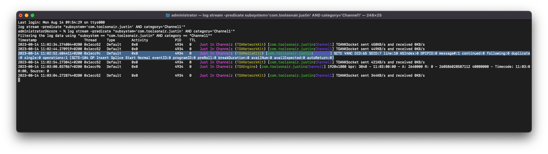Screen dimensions: 548x154
Task: Click the 'TTL' column header
Action: pos(192,40)
